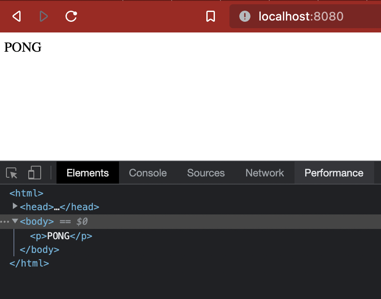Reload the localhost page
381x299 pixels.
[71, 17]
